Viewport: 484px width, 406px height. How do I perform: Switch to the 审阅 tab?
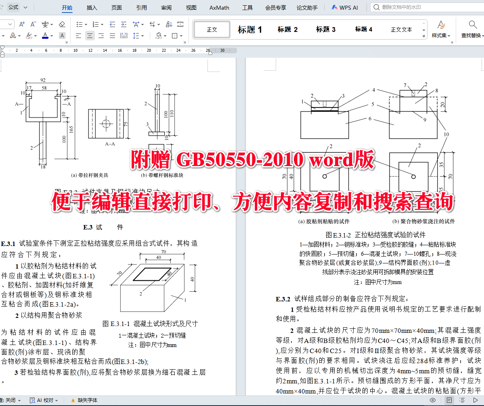pyautogui.click(x=166, y=7)
